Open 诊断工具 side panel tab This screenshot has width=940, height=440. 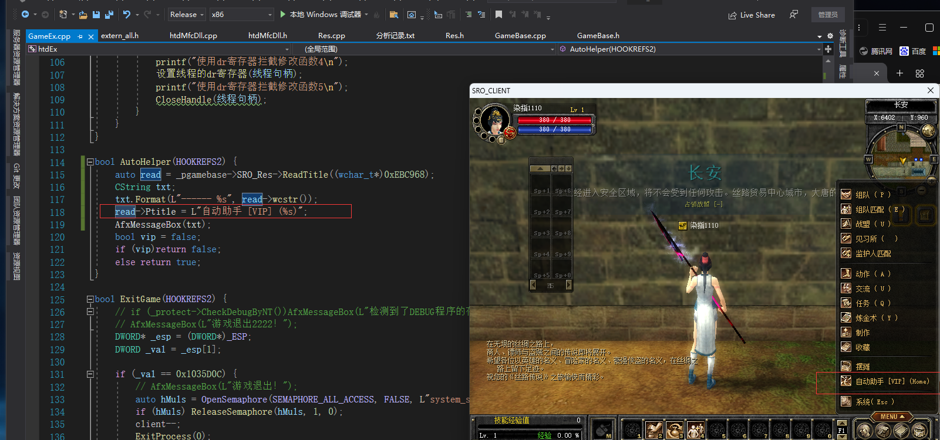click(x=843, y=44)
